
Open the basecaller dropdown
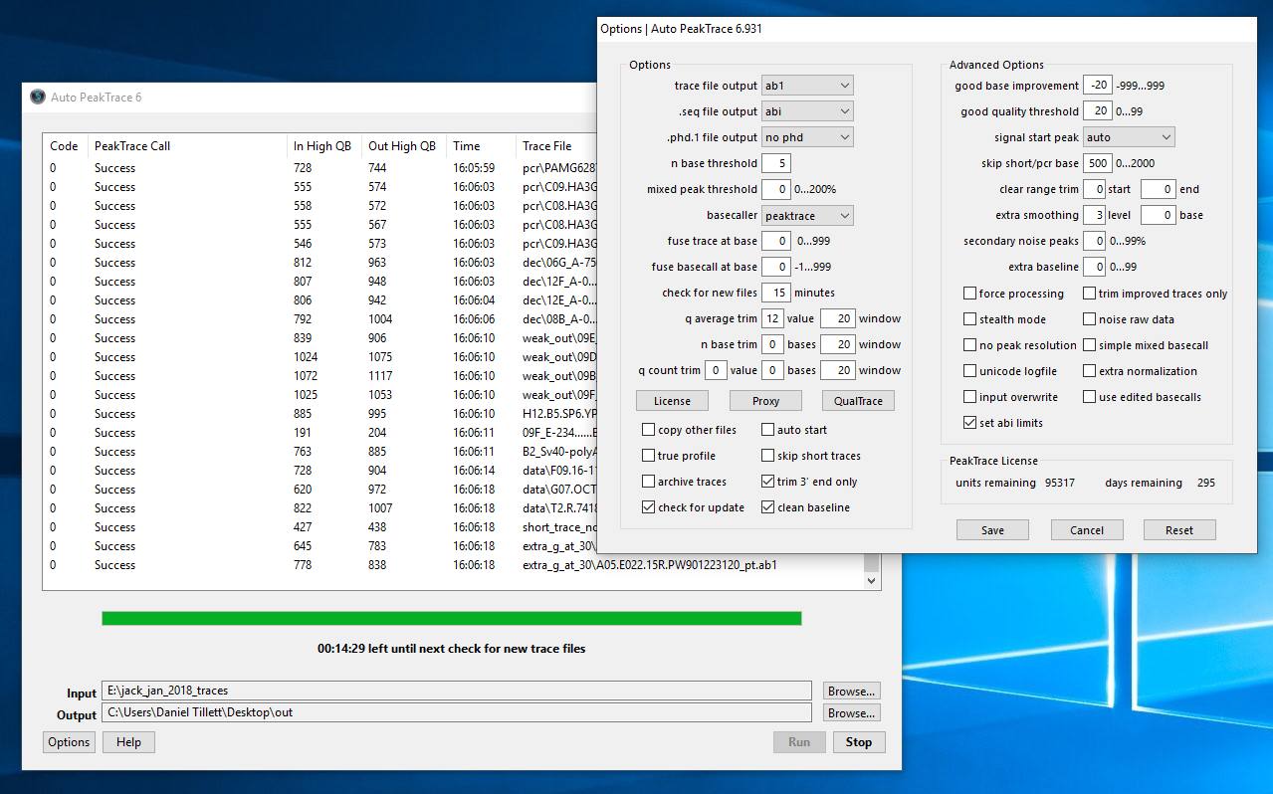click(807, 215)
